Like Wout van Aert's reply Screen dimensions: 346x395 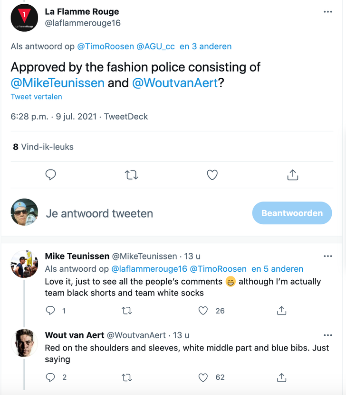(x=203, y=377)
